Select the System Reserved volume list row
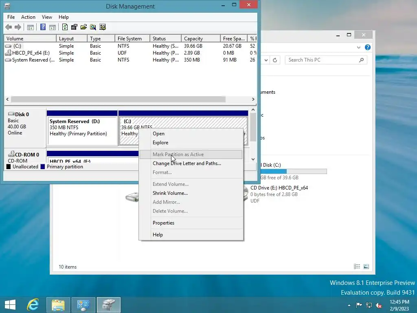This screenshot has width=417, height=313. pos(130,60)
